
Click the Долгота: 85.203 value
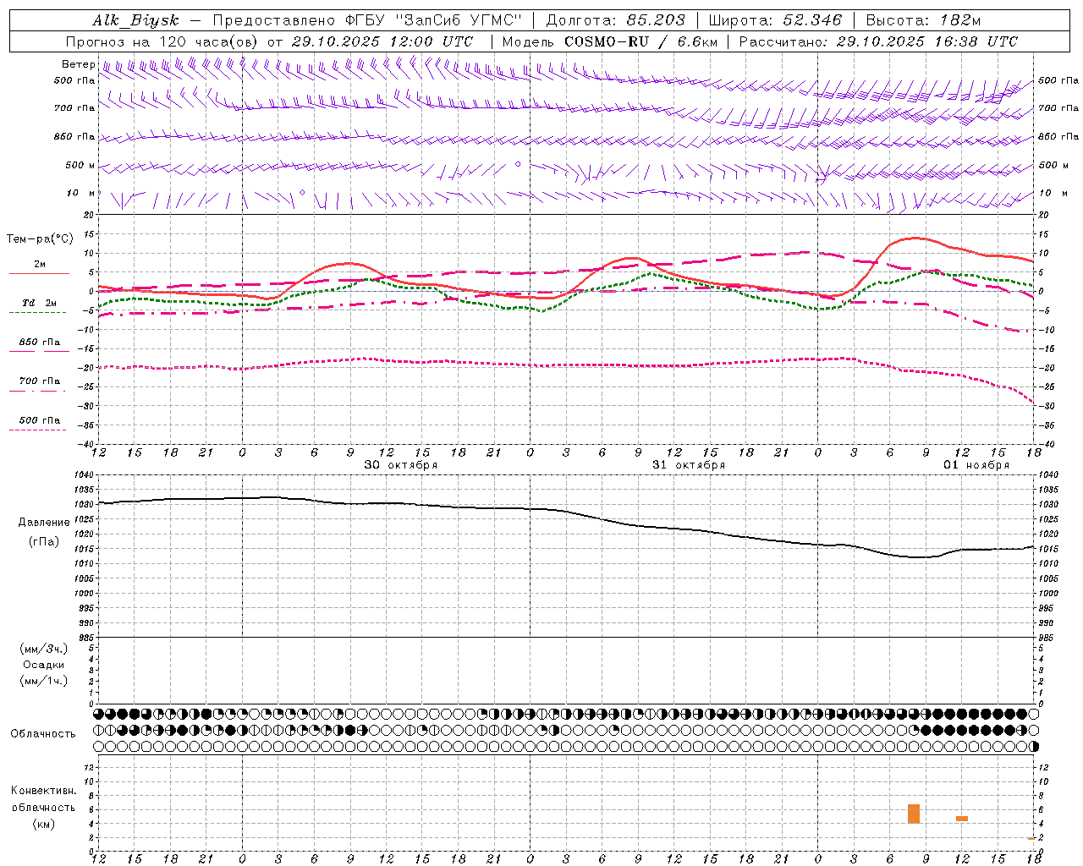point(615,20)
